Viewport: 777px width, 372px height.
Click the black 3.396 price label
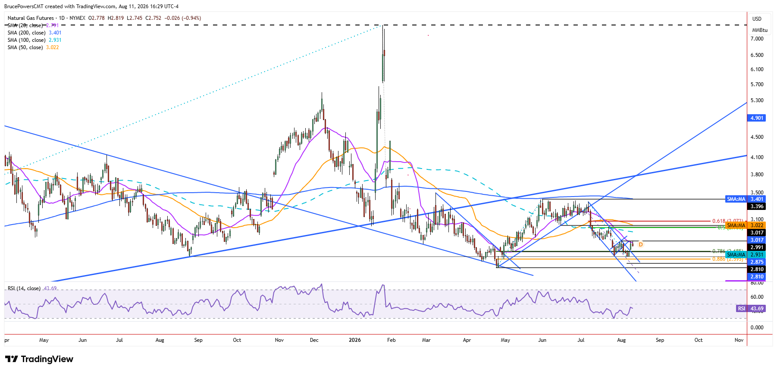(x=757, y=206)
